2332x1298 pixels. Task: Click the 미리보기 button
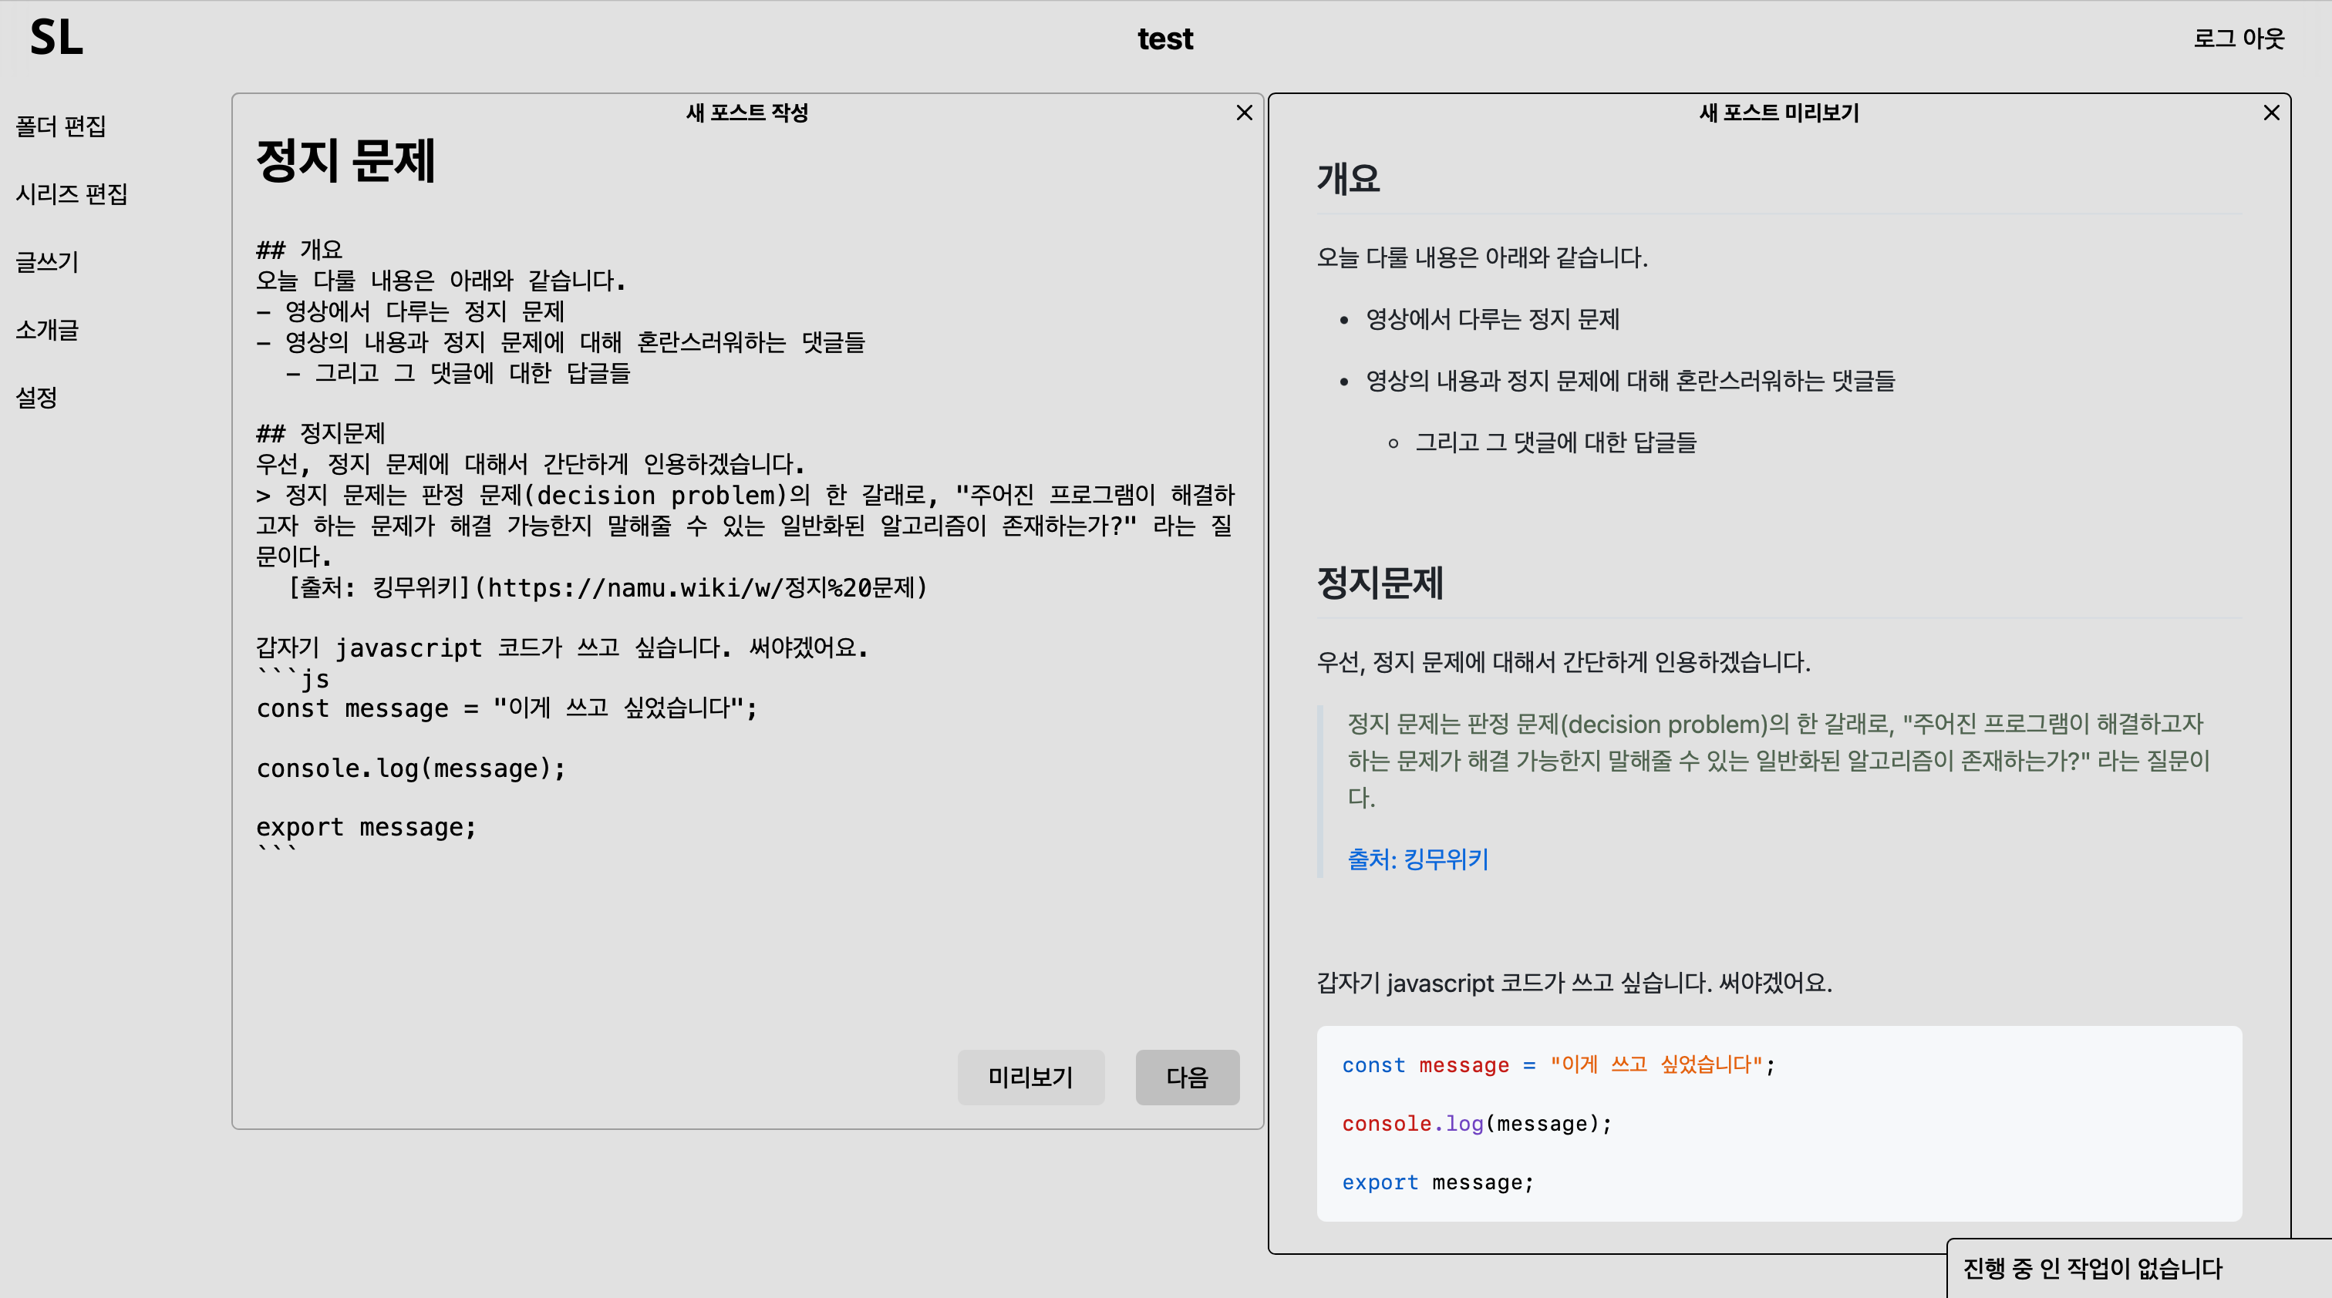1031,1076
